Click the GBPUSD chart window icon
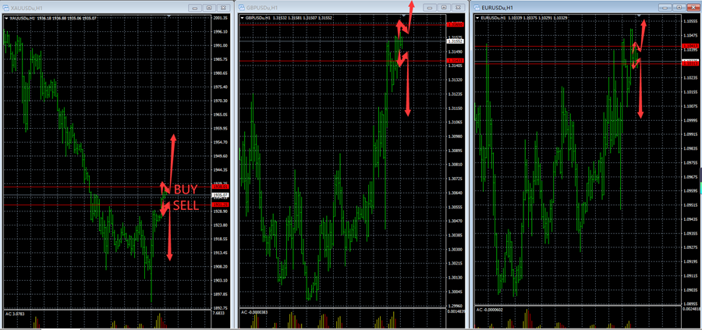The image size is (702, 330). coord(242,7)
